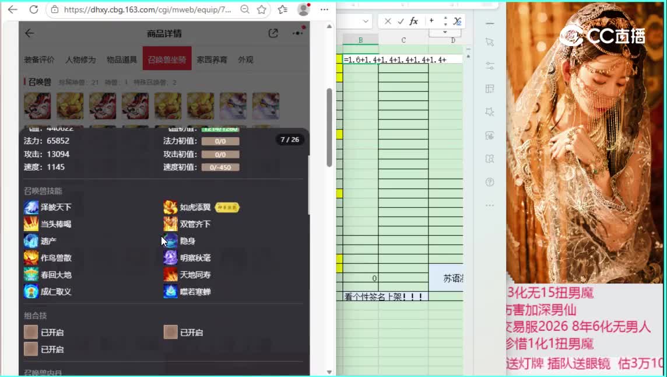This screenshot has width=667, height=377.
Task: Open the help question icon in side panel
Action: (x=490, y=182)
